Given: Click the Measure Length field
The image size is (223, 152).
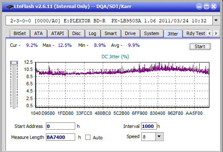Looking at the screenshot, I should pyautogui.click(x=60, y=137).
